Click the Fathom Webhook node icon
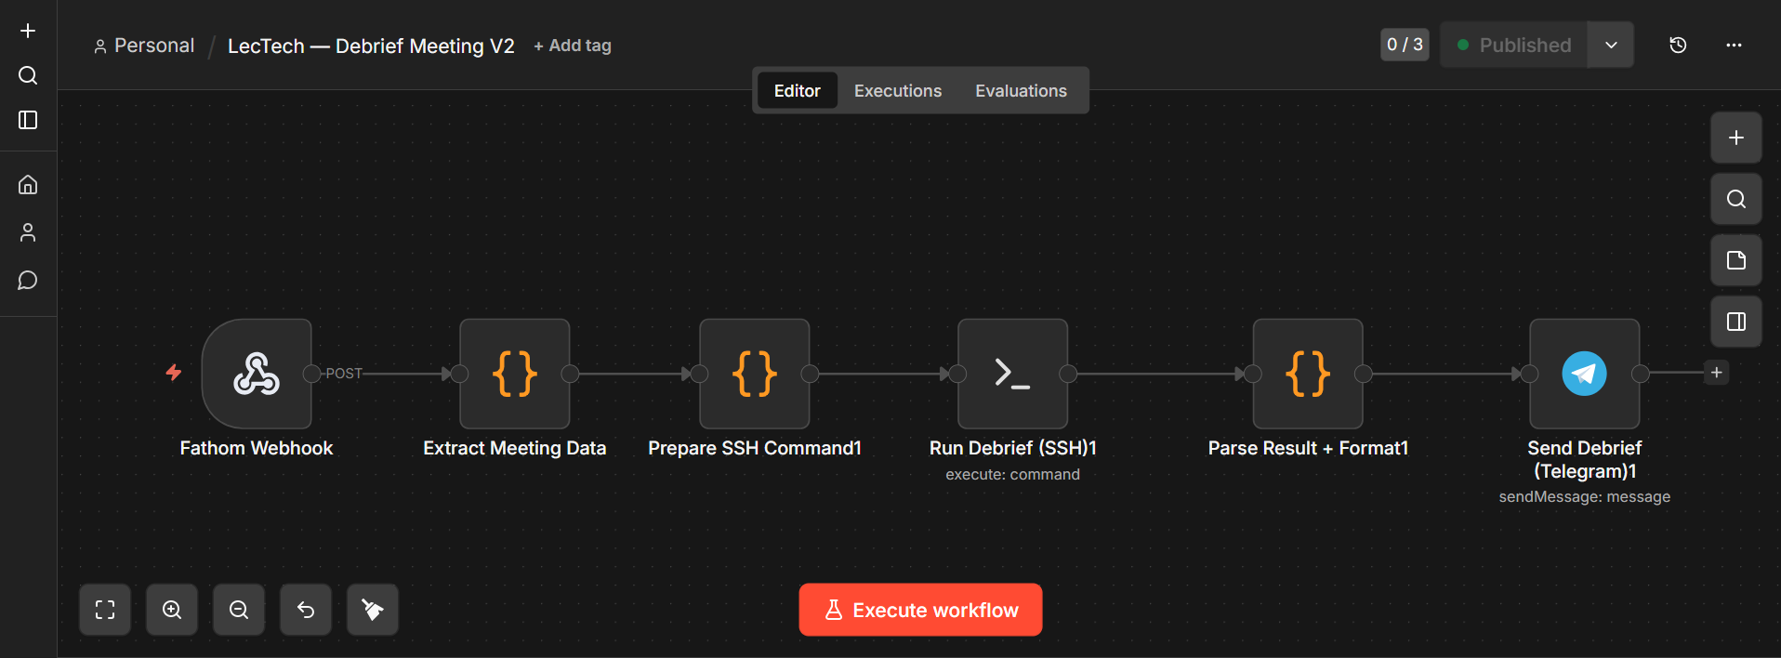1781x658 pixels. [257, 374]
